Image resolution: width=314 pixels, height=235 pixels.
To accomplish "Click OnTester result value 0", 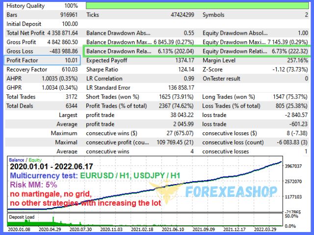I will [306, 78].
